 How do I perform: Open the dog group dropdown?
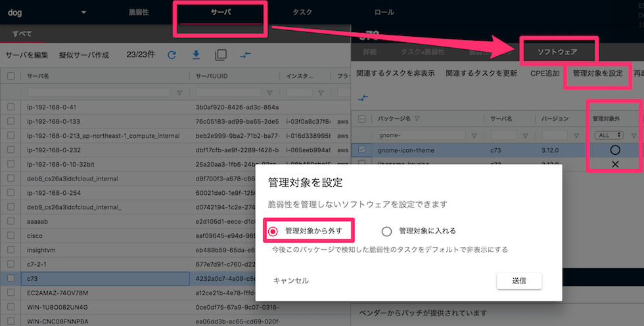pyautogui.click(x=47, y=12)
